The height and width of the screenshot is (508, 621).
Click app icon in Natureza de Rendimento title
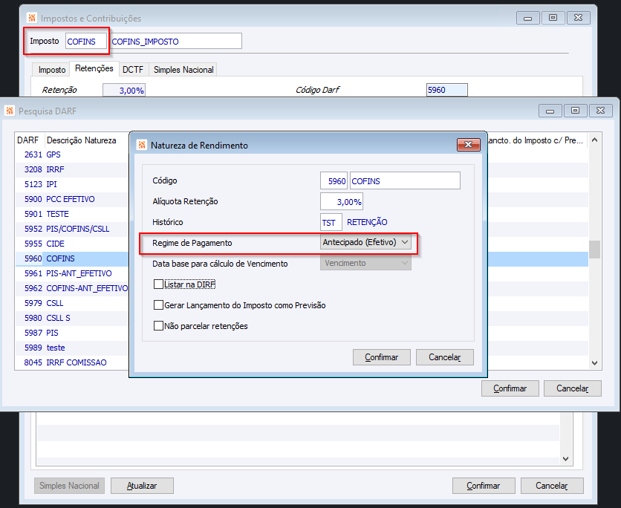coord(141,145)
